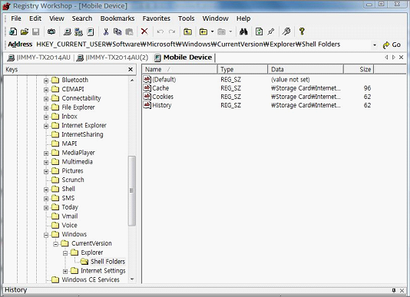Click the Back folder navigation icon
Screen dimensions: 410x297
click(203, 31)
